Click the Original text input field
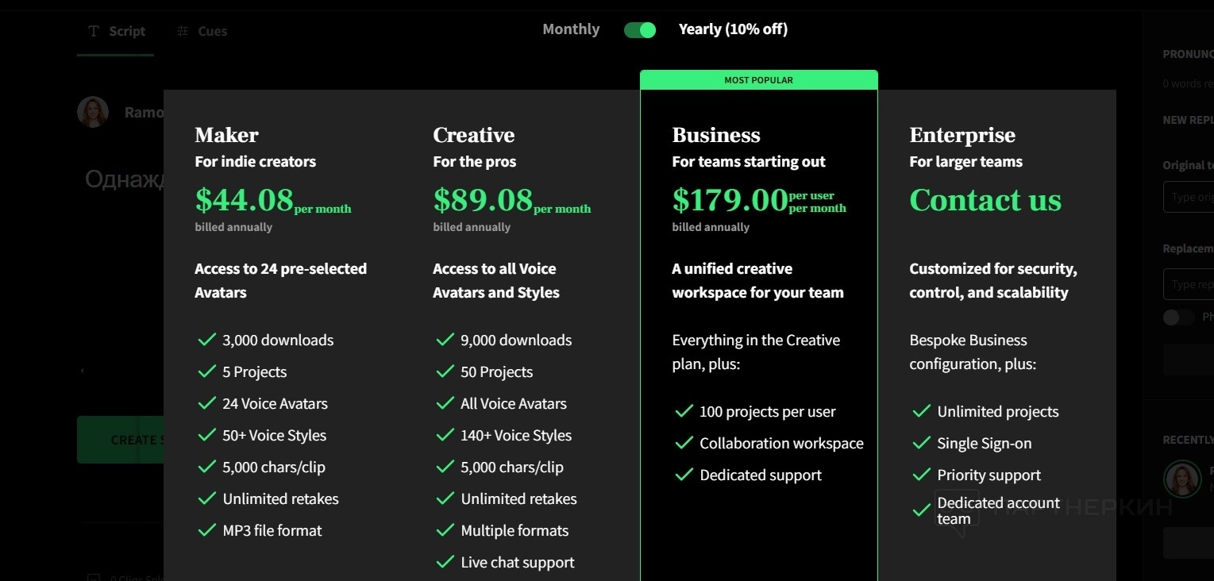 point(1188,197)
